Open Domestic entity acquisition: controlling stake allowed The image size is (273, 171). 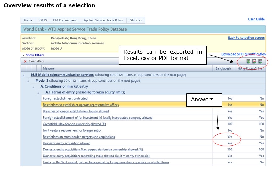[96, 156]
